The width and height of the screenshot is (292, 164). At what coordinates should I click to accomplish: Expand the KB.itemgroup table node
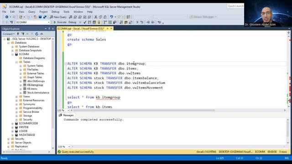click(x=21, y=85)
